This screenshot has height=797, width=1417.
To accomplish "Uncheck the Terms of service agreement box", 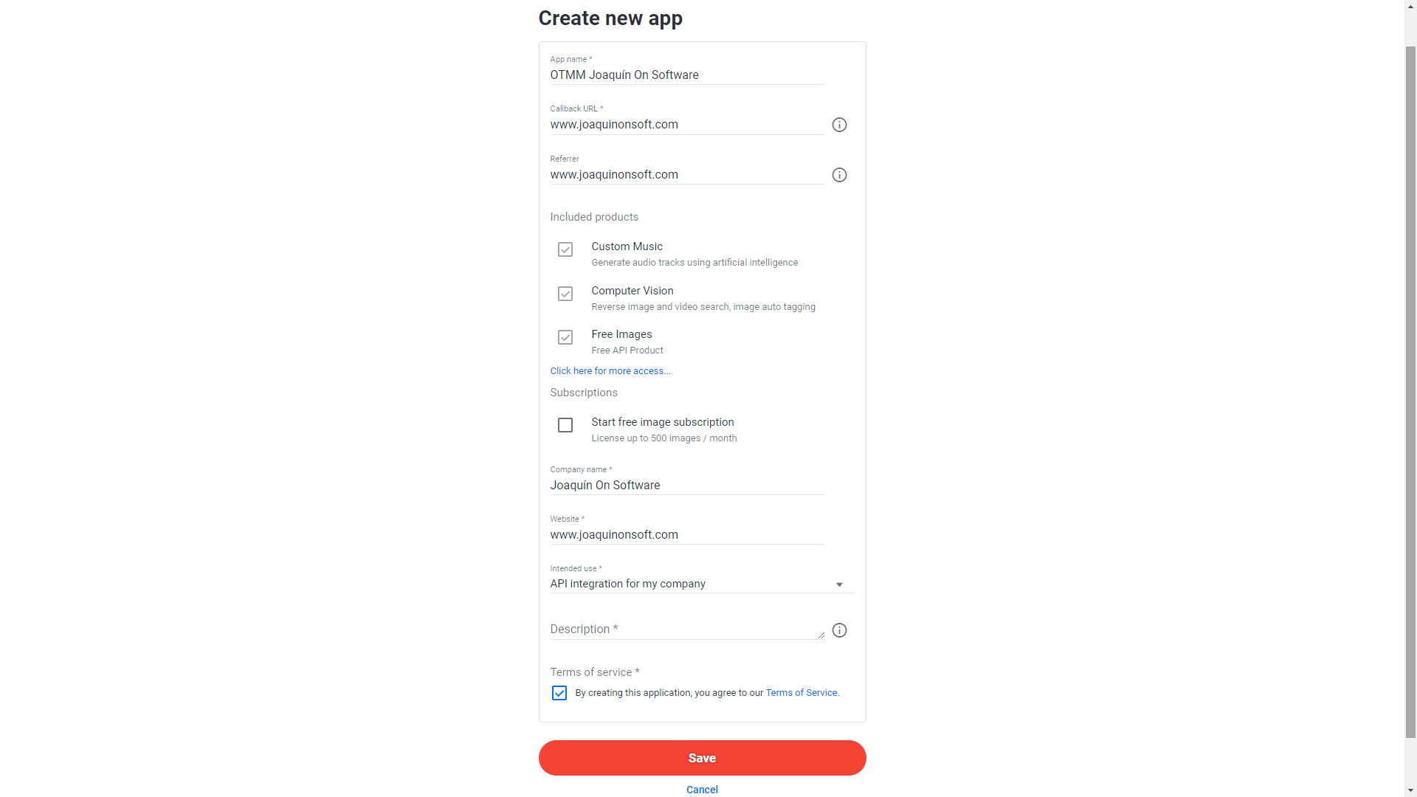I will pos(559,692).
